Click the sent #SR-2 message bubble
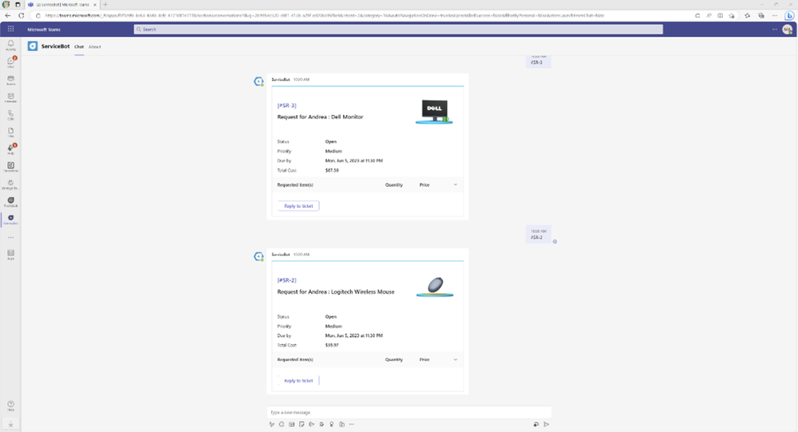The height and width of the screenshot is (432, 798). (538, 234)
